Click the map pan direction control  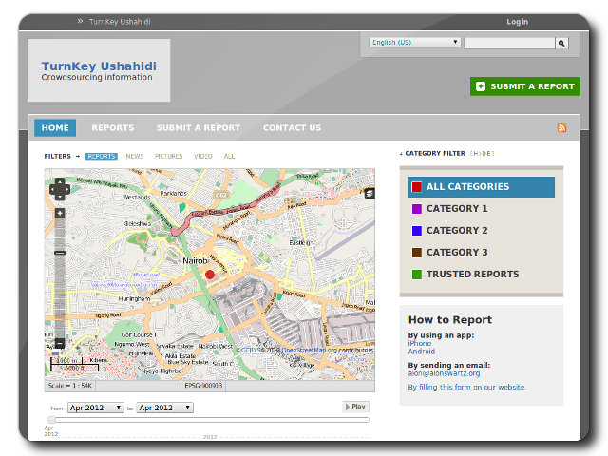(60, 188)
